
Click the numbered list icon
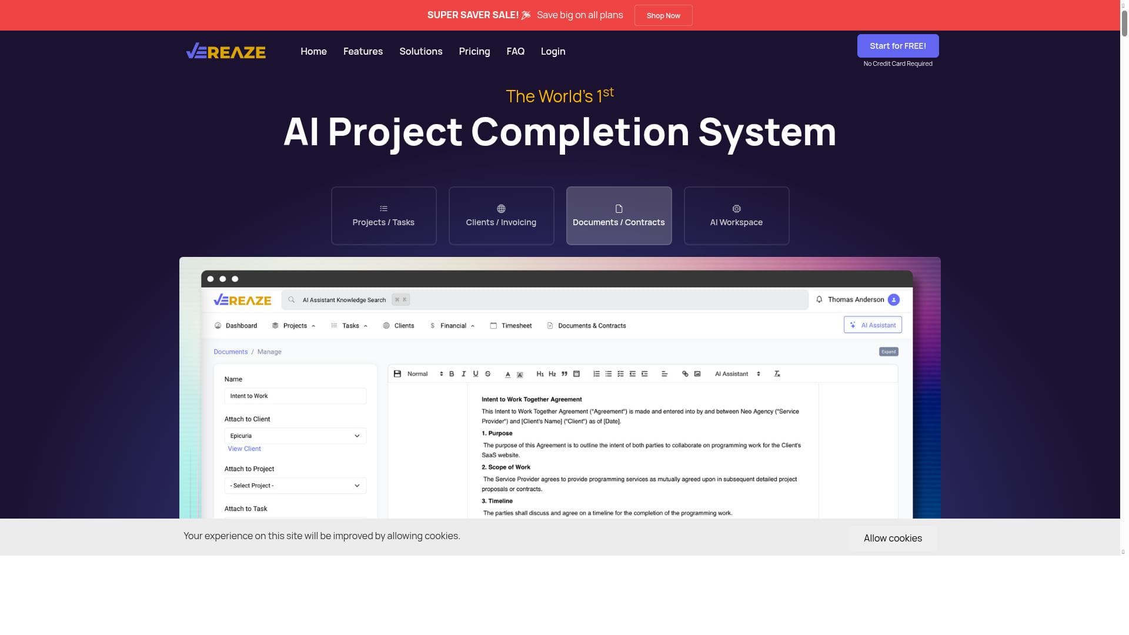(x=596, y=374)
